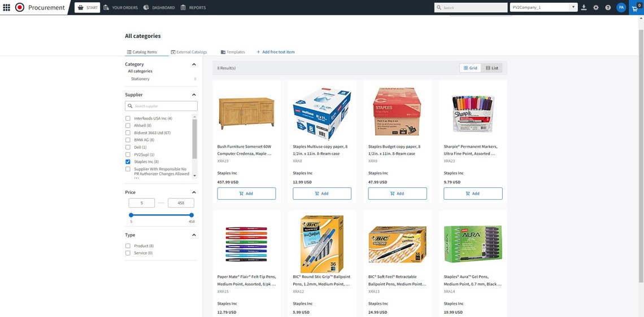Enable the Product type checkbox
Image resolution: width=644 pixels, height=317 pixels.
[128, 246]
